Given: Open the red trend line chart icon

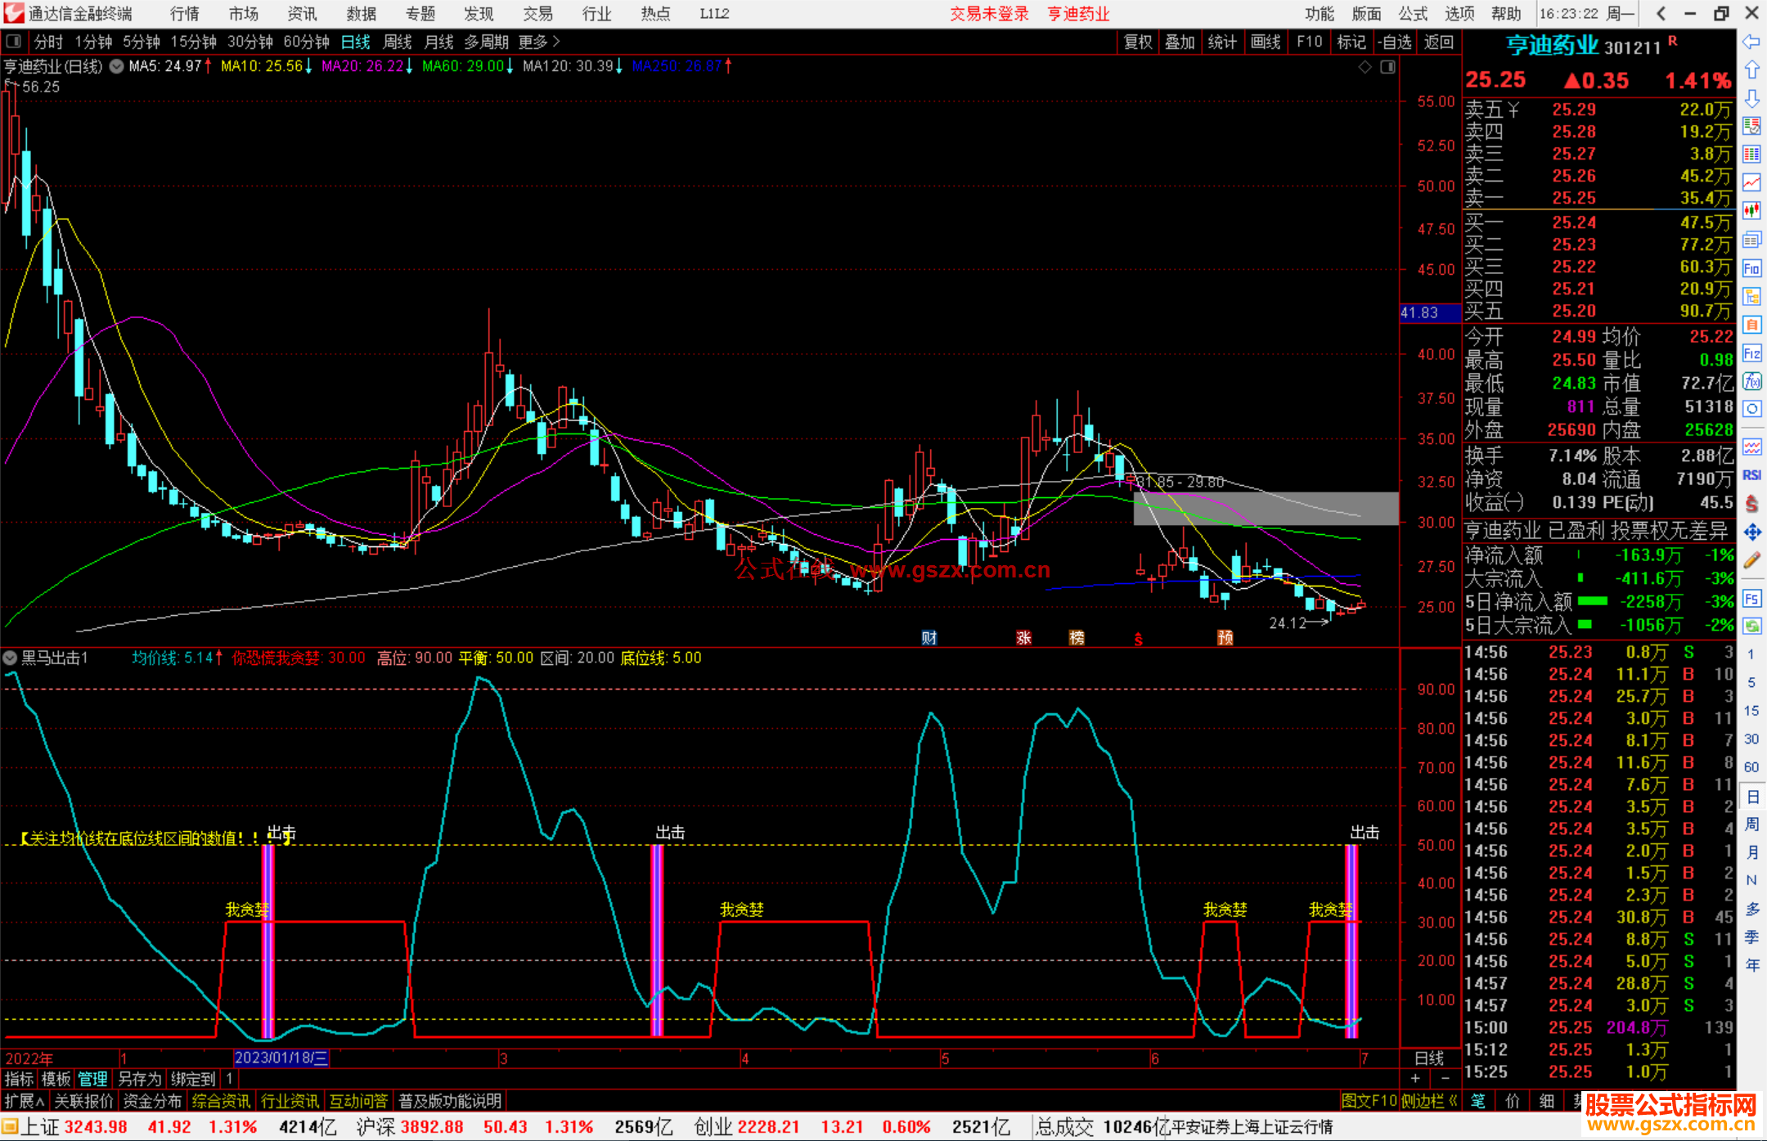Looking at the screenshot, I should (x=1751, y=182).
